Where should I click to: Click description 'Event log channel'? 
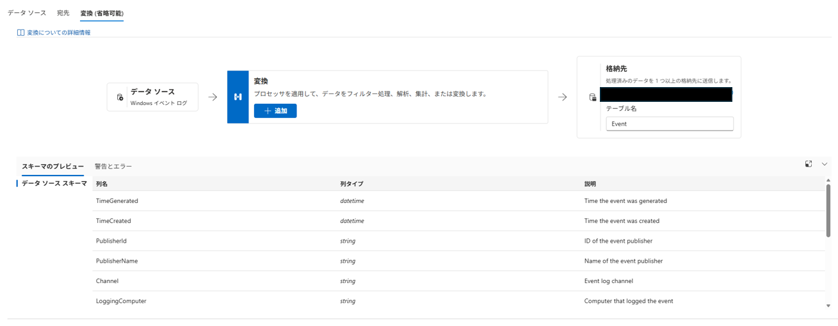[x=610, y=281]
